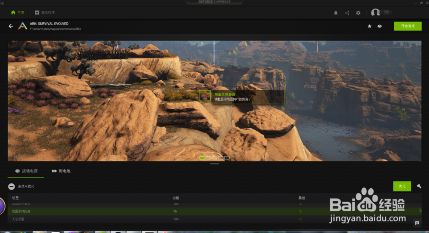Select first screenshot indicator dot
Screen dimensions: 429x233
click(202, 158)
